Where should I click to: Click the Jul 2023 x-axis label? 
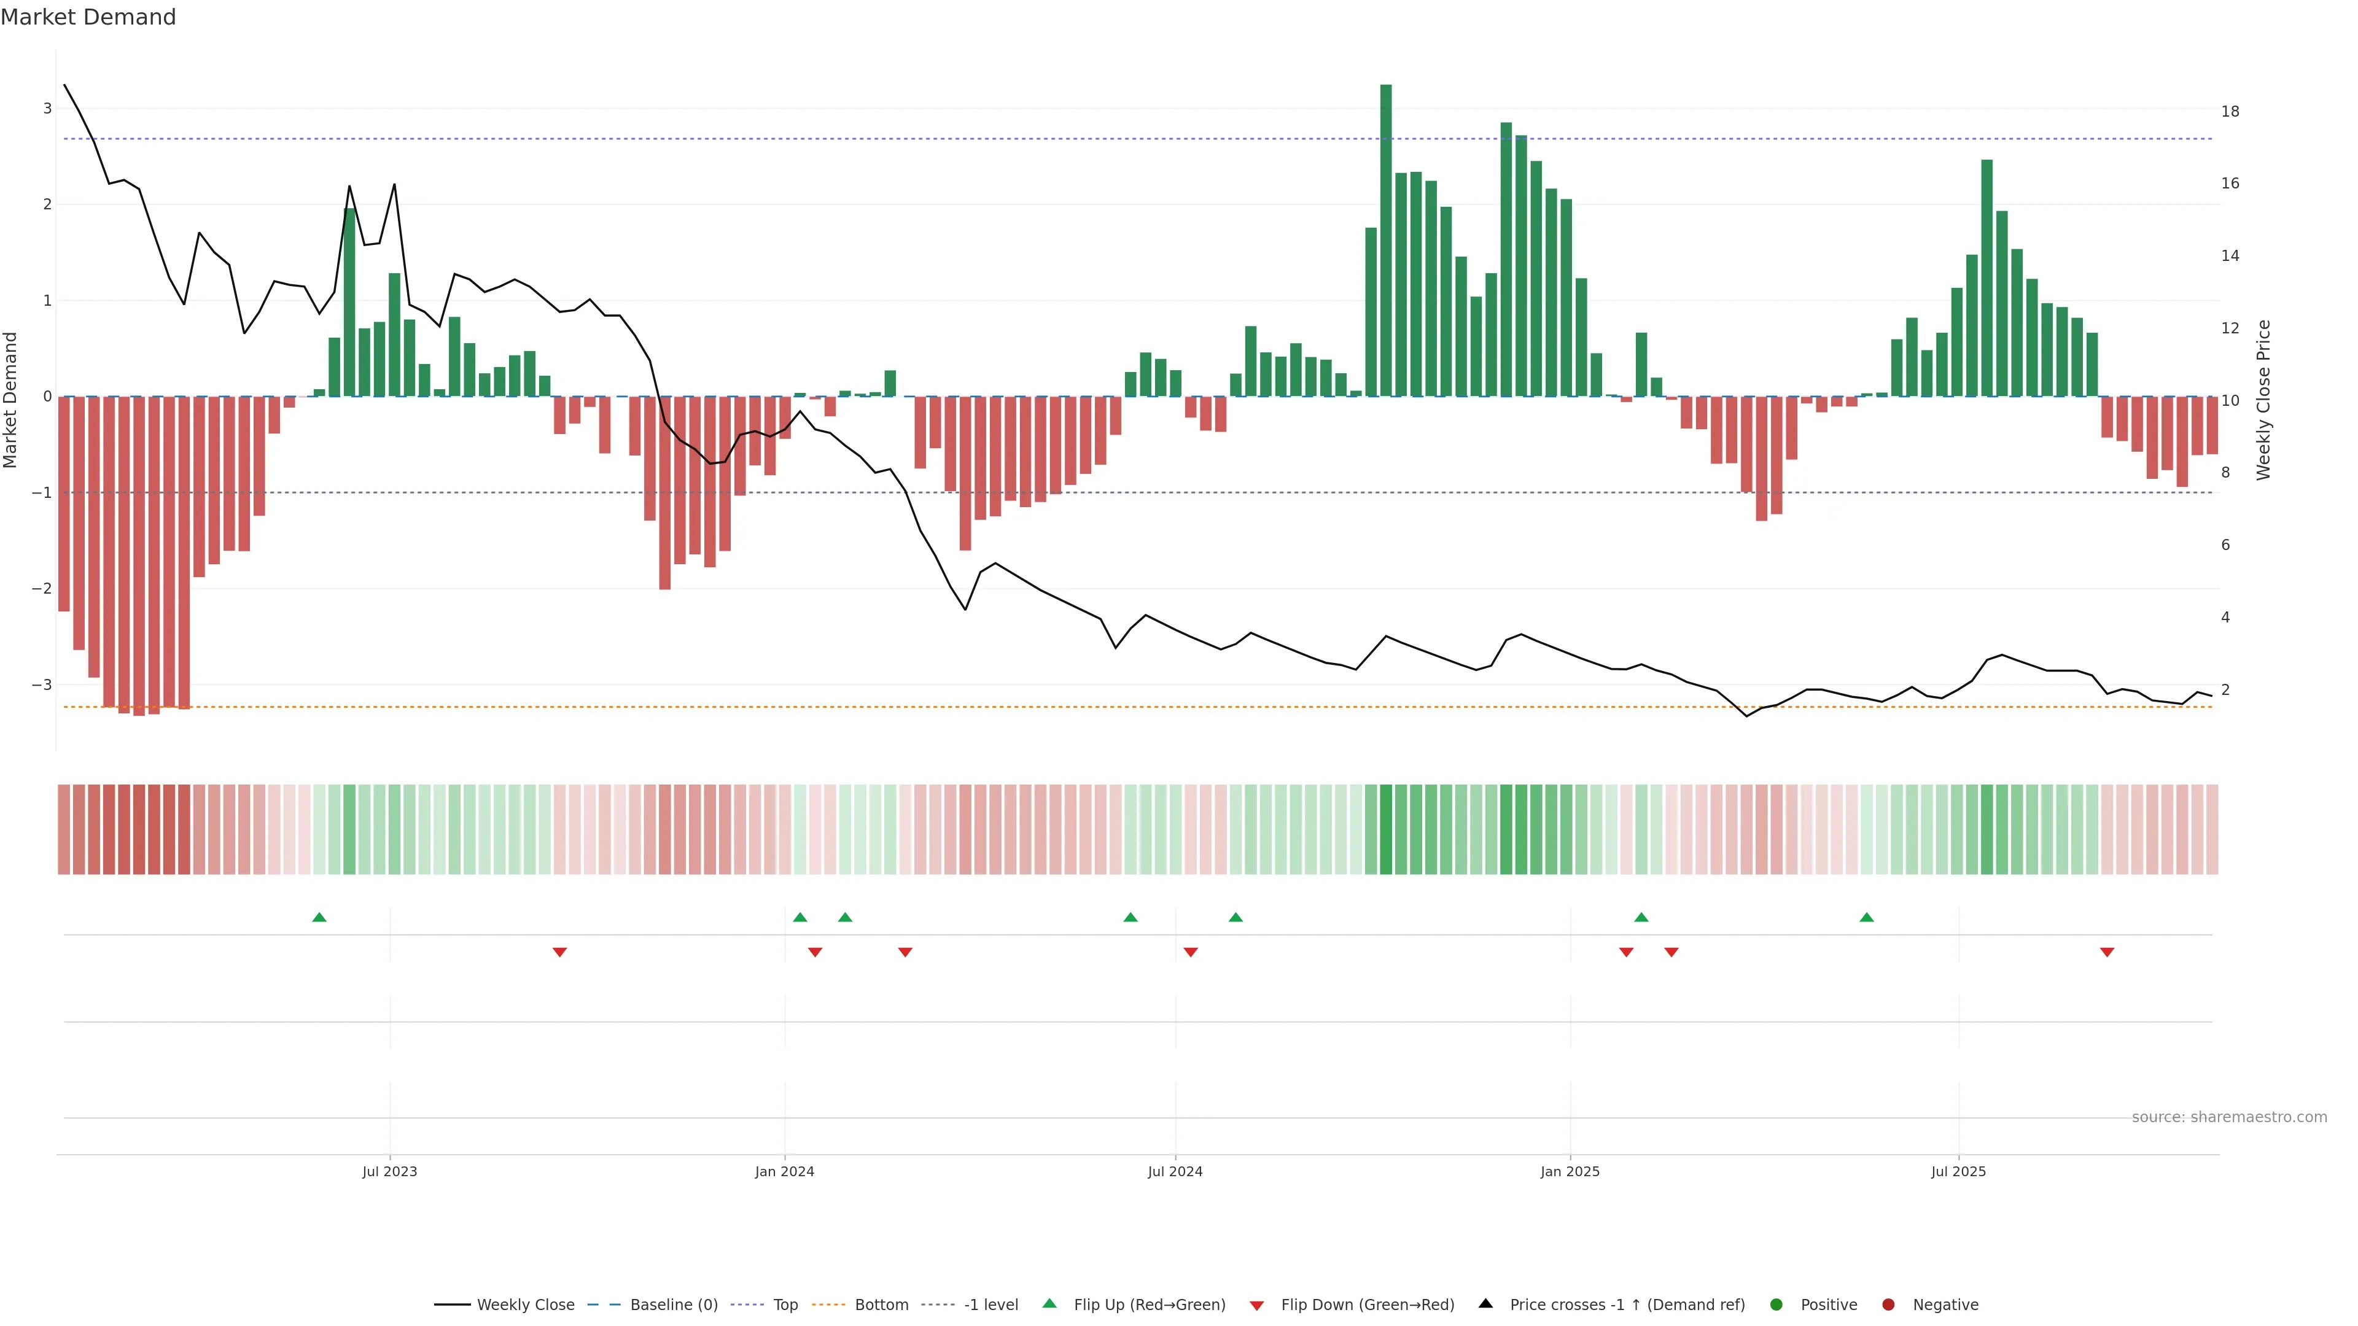click(x=389, y=1171)
